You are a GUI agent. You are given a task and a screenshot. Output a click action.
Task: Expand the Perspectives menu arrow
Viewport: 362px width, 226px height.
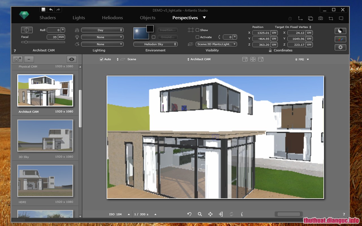tap(204, 18)
